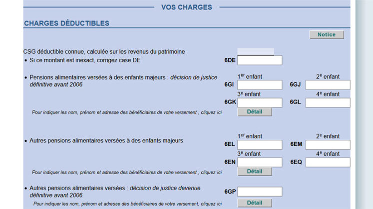Open Détail below the 6GK field

255,112
